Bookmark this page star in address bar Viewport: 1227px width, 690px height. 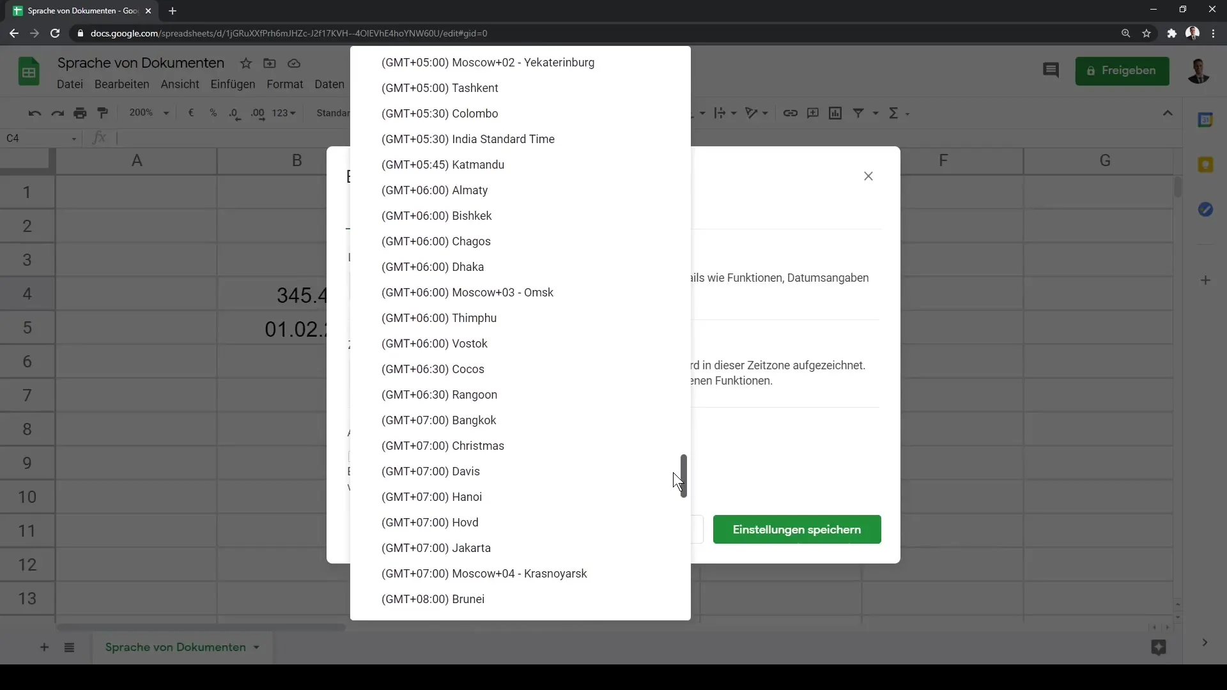click(x=1146, y=33)
